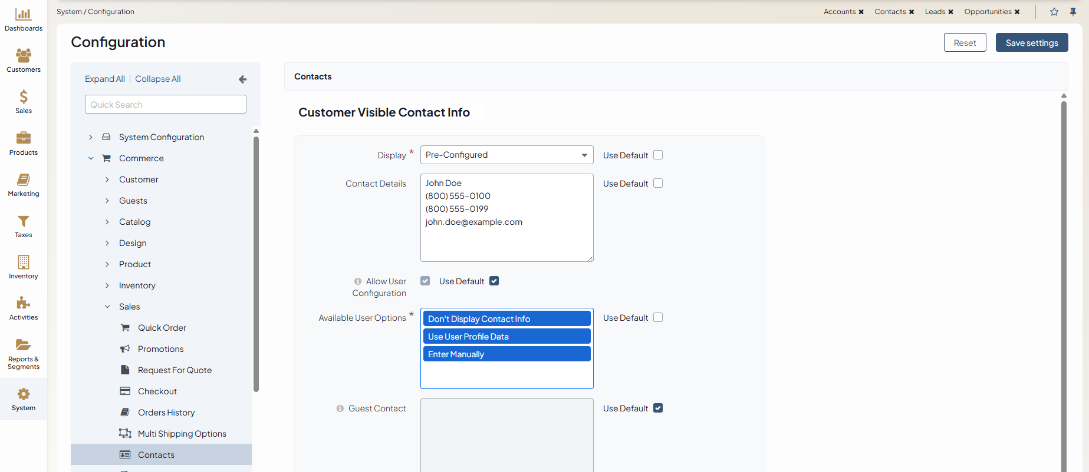Open the Products briefcase icon
This screenshot has width=1089, height=472.
tap(24, 138)
